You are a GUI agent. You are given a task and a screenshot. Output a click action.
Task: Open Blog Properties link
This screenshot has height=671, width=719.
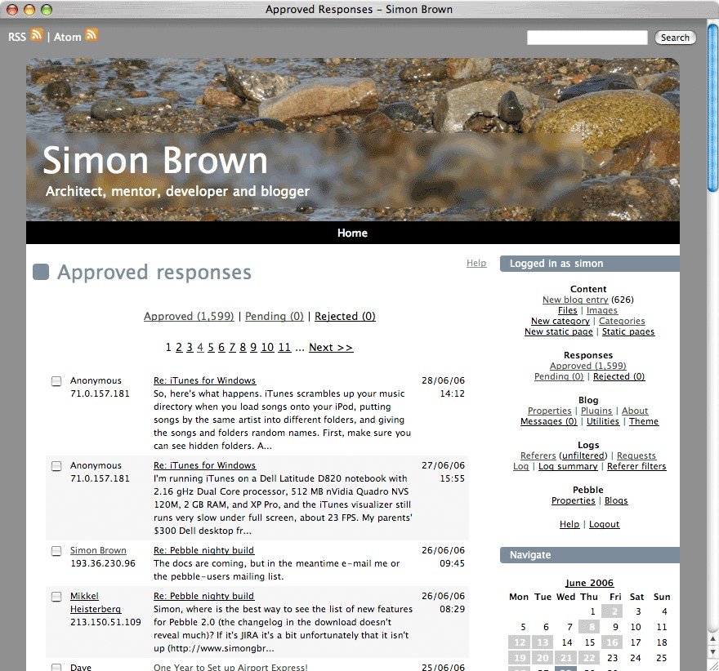pyautogui.click(x=549, y=411)
